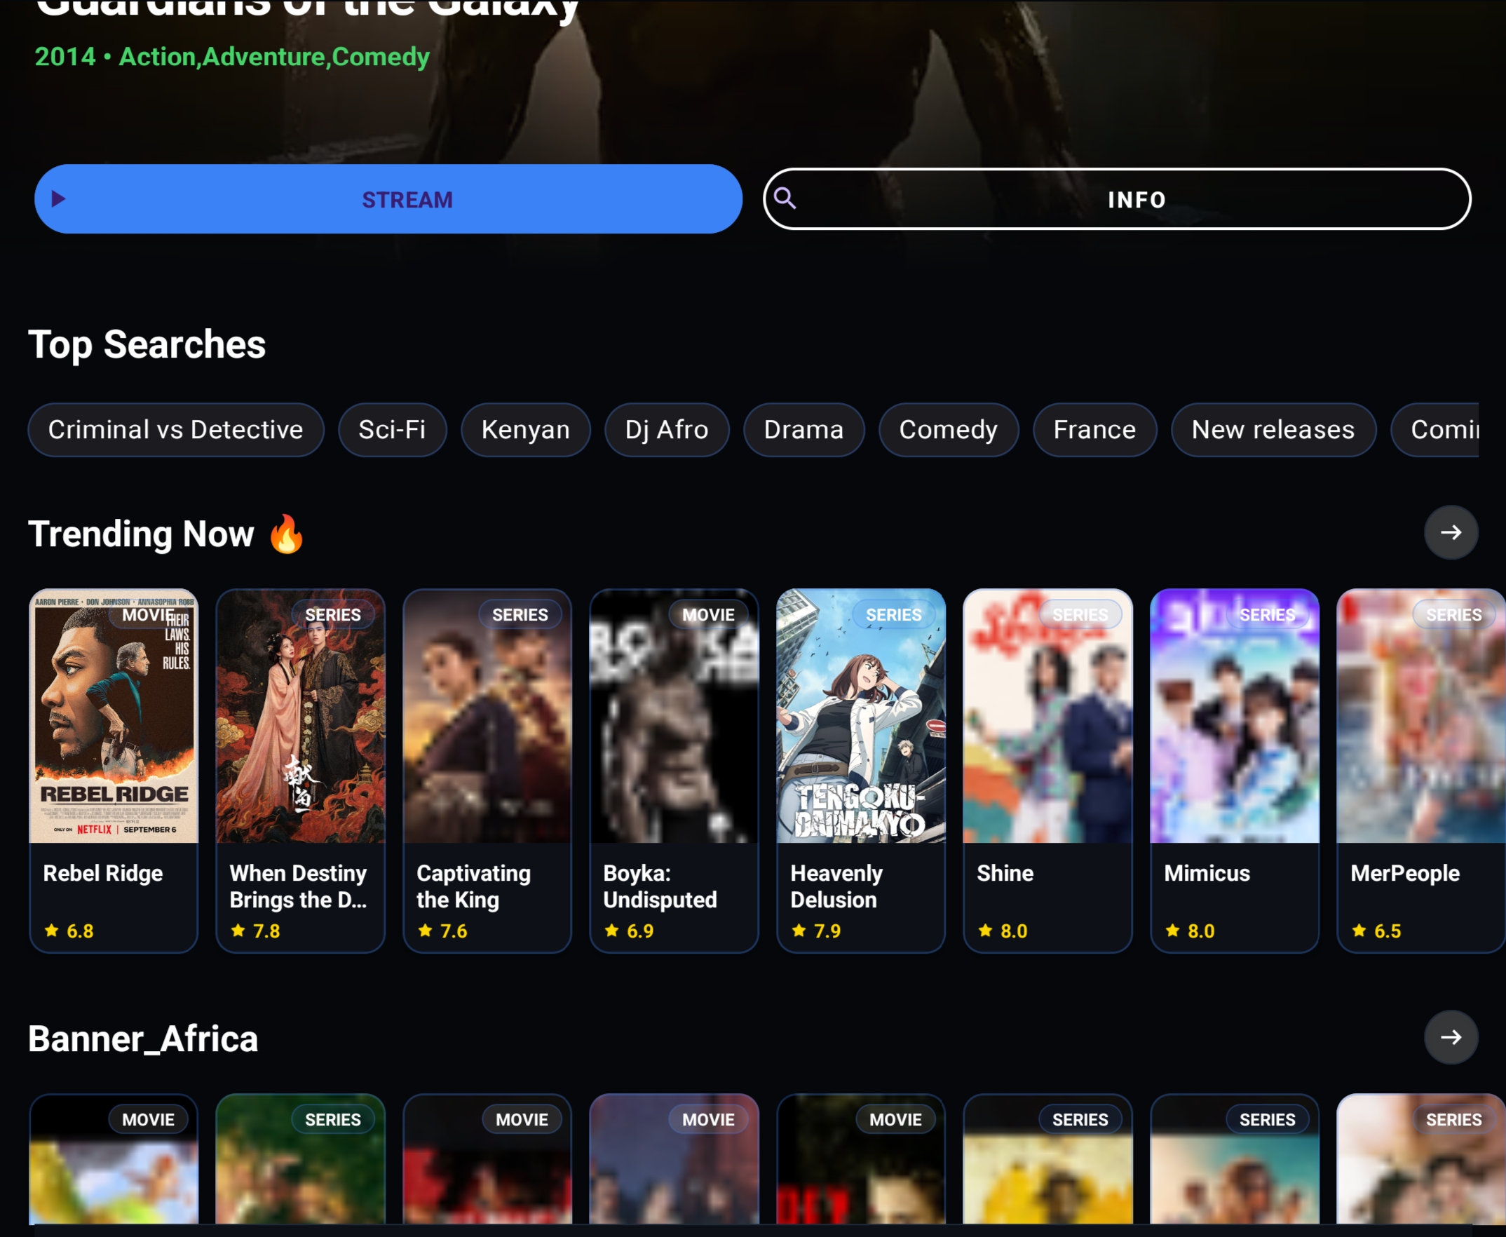Click the star icon under Boyka: Undisputed
The width and height of the screenshot is (1506, 1237).
pos(612,931)
